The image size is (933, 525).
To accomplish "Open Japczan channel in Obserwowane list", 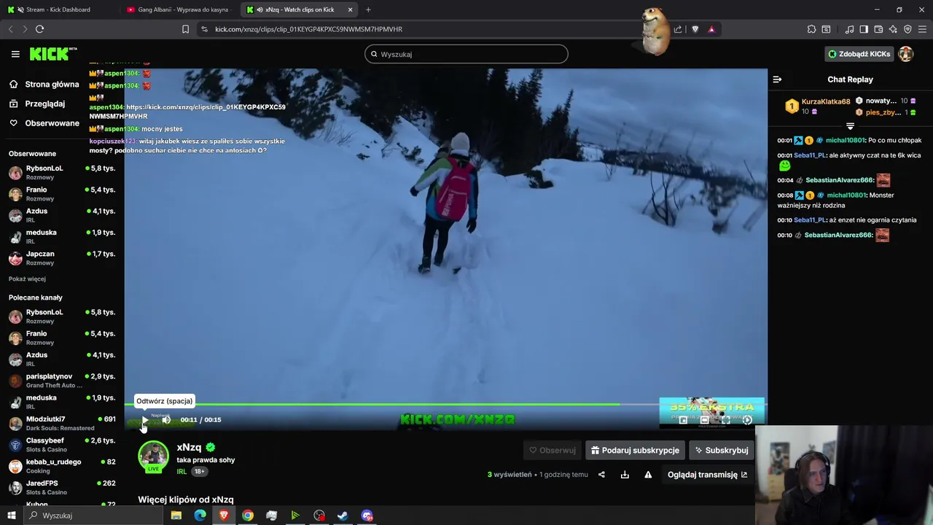I will (62, 258).
